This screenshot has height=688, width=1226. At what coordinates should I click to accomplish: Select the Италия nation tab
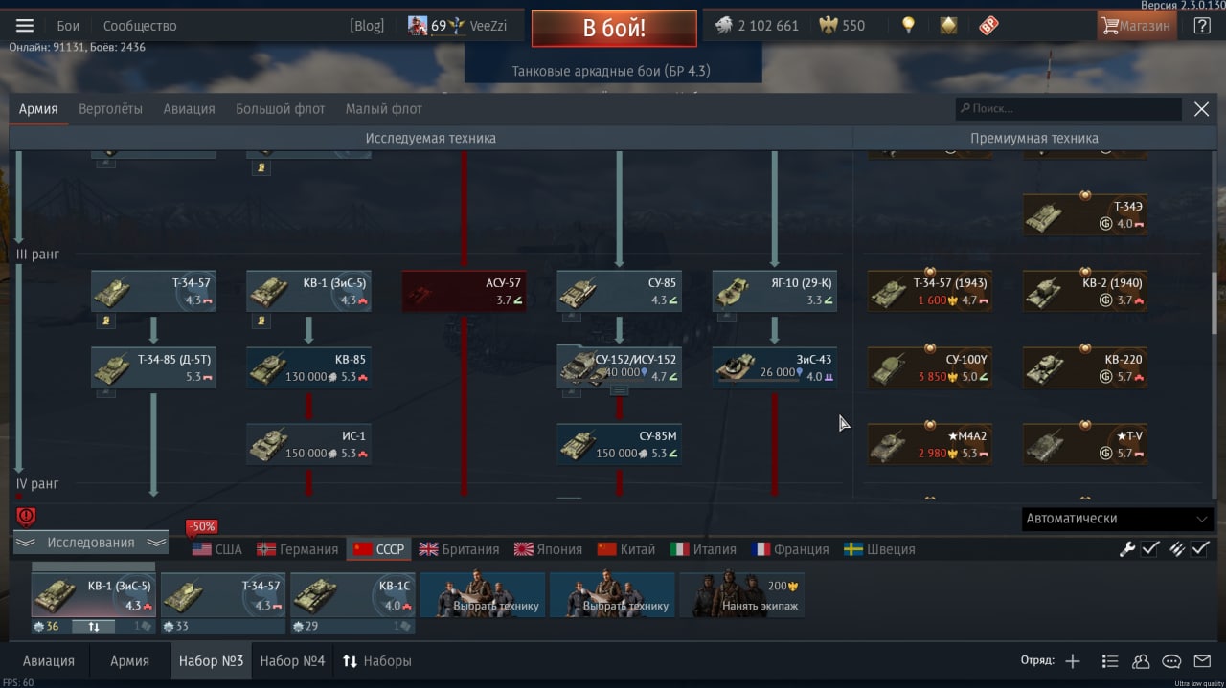coord(703,549)
